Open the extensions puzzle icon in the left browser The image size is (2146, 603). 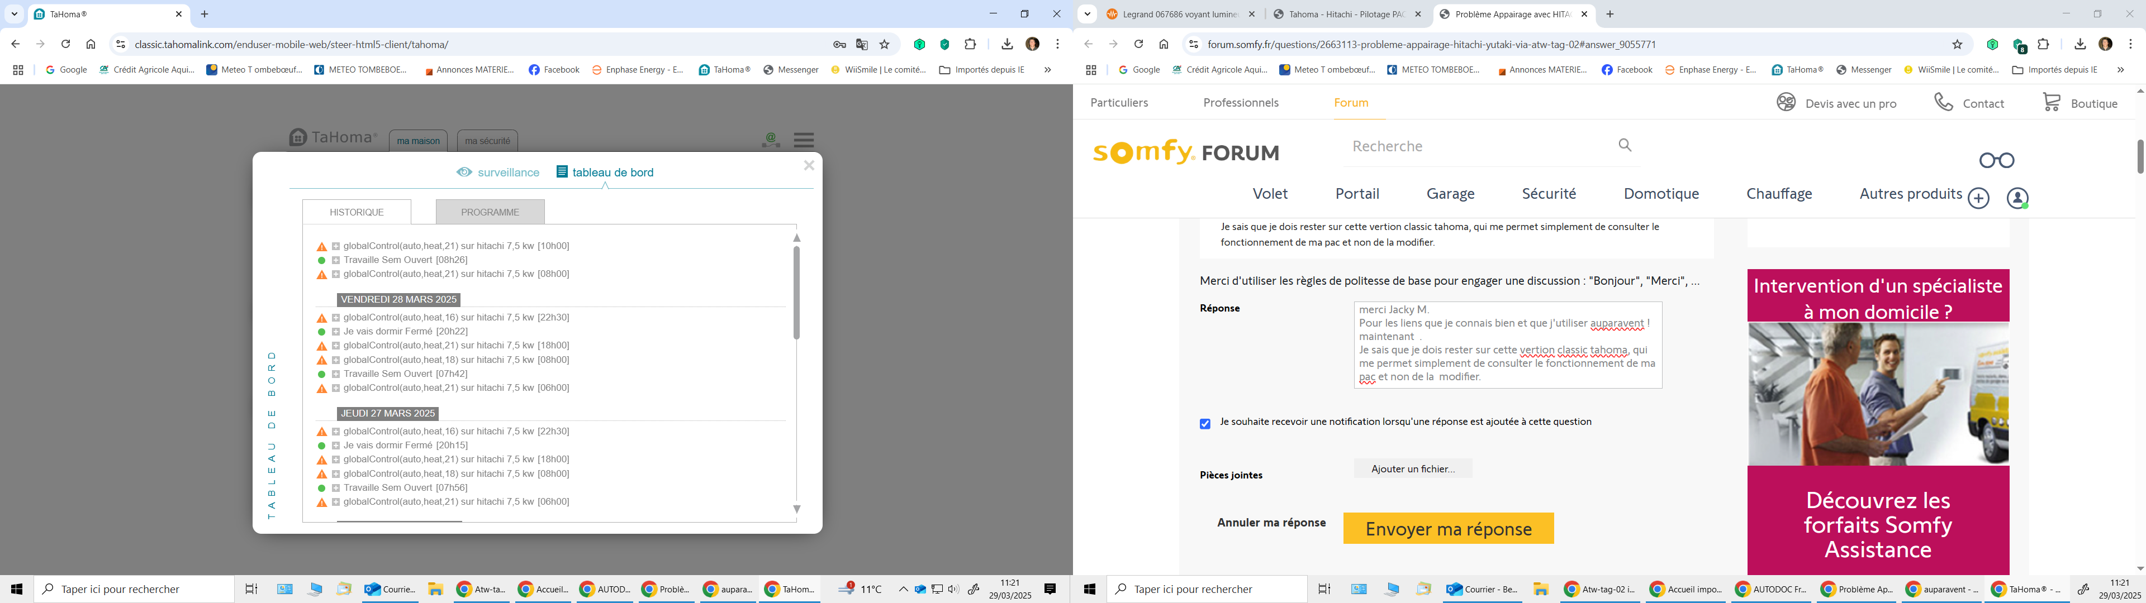[x=971, y=44]
